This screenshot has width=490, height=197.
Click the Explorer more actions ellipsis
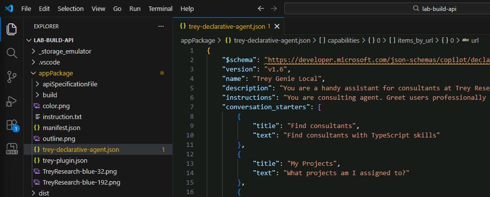[x=161, y=26]
